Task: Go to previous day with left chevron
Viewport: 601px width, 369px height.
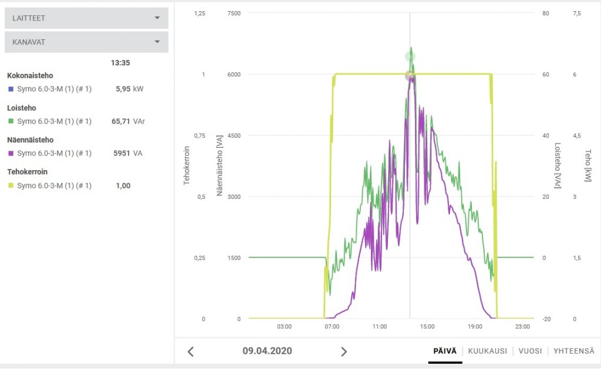Action: tap(190, 351)
